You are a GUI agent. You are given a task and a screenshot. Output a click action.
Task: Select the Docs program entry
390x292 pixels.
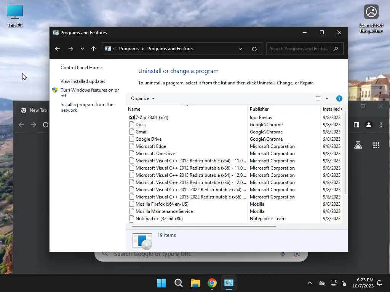pos(141,125)
